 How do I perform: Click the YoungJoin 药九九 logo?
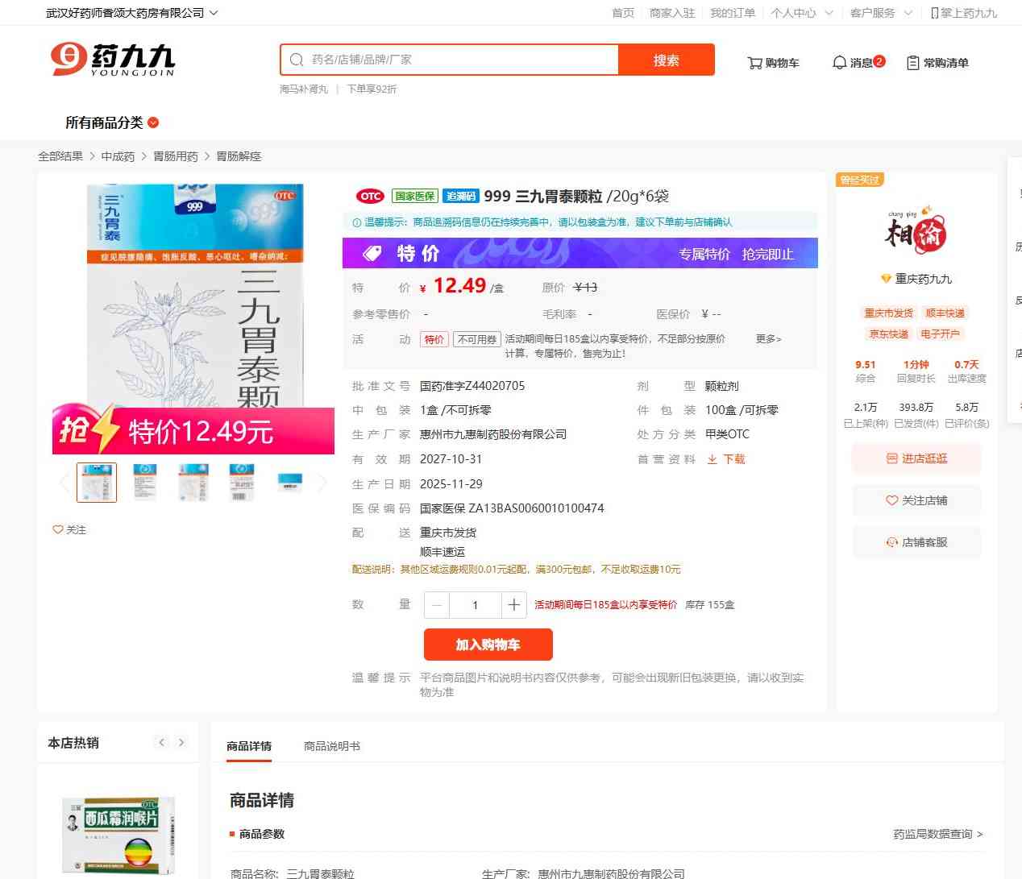pos(112,60)
